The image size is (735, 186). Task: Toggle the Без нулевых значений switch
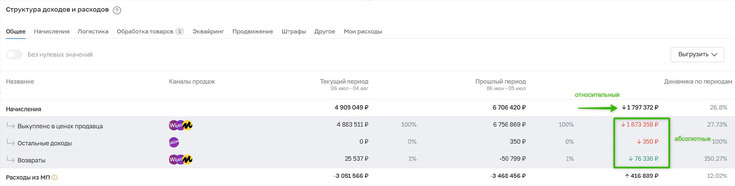[14, 55]
